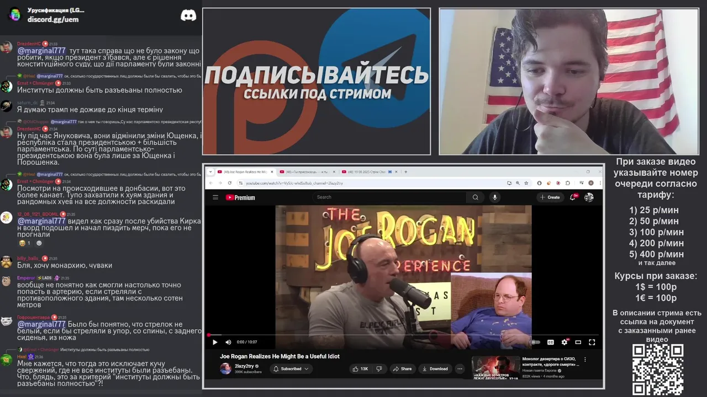
Task: Click 'Я думаю трамп не доживе' message
Action: click(x=90, y=110)
